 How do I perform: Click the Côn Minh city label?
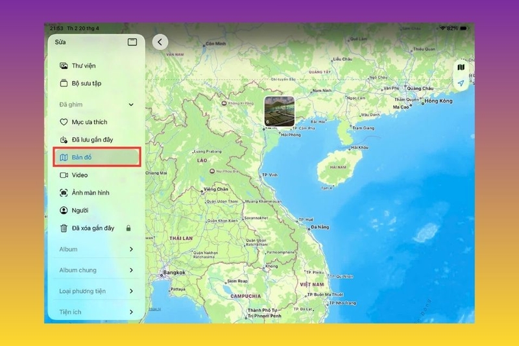[x=215, y=43]
